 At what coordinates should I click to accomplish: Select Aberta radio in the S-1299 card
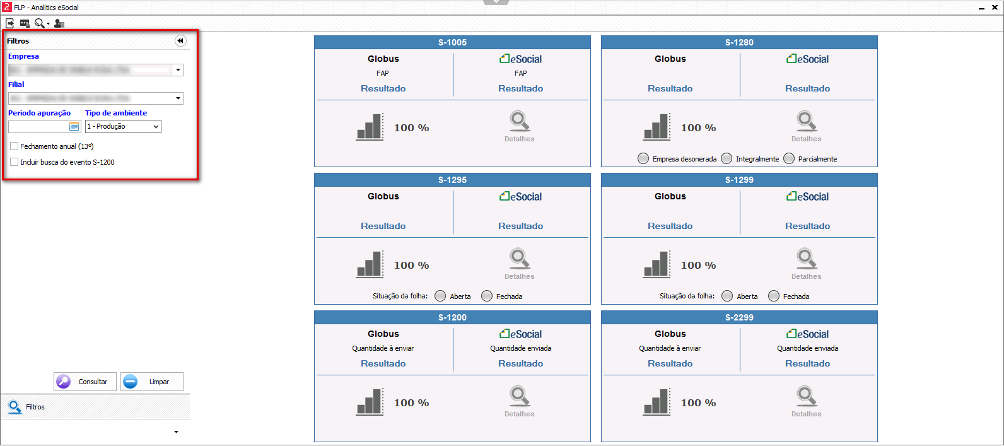(727, 296)
